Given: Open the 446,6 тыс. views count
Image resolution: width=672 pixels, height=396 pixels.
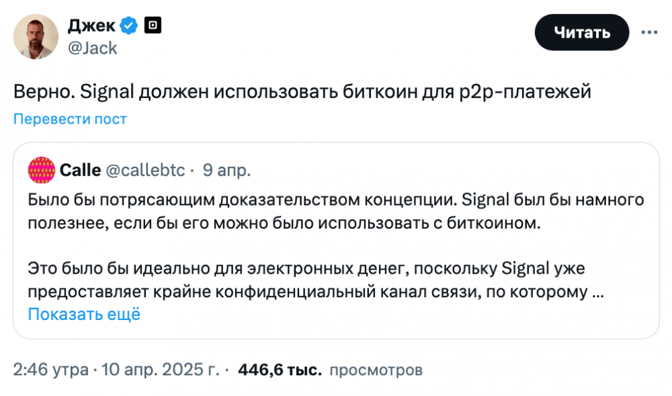Looking at the screenshot, I should (280, 369).
